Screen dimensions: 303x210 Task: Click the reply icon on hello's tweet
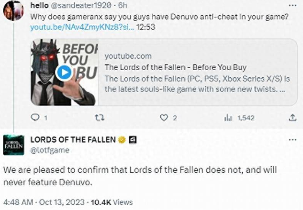[x=35, y=117]
